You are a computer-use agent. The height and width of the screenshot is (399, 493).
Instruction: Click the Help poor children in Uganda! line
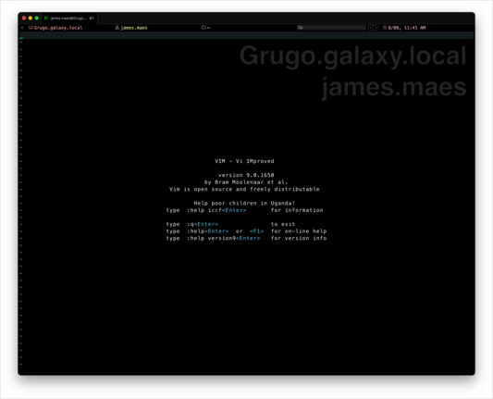244,203
